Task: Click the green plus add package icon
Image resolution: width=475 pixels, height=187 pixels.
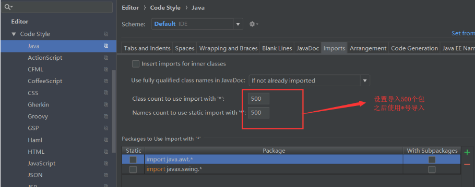Action: click(467, 152)
